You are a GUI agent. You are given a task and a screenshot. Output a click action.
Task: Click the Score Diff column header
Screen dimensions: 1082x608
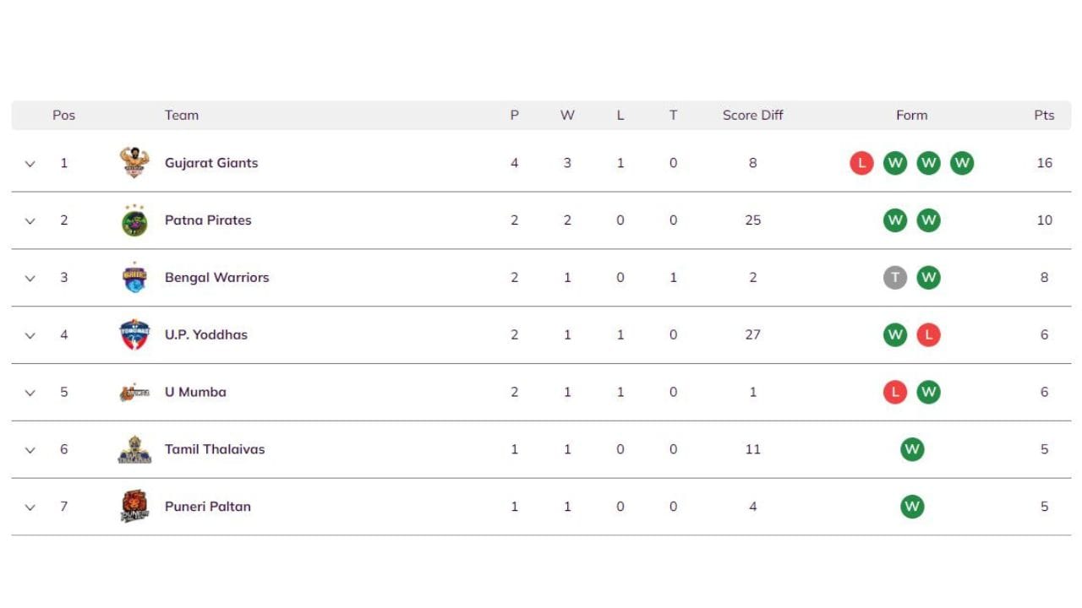[752, 116]
